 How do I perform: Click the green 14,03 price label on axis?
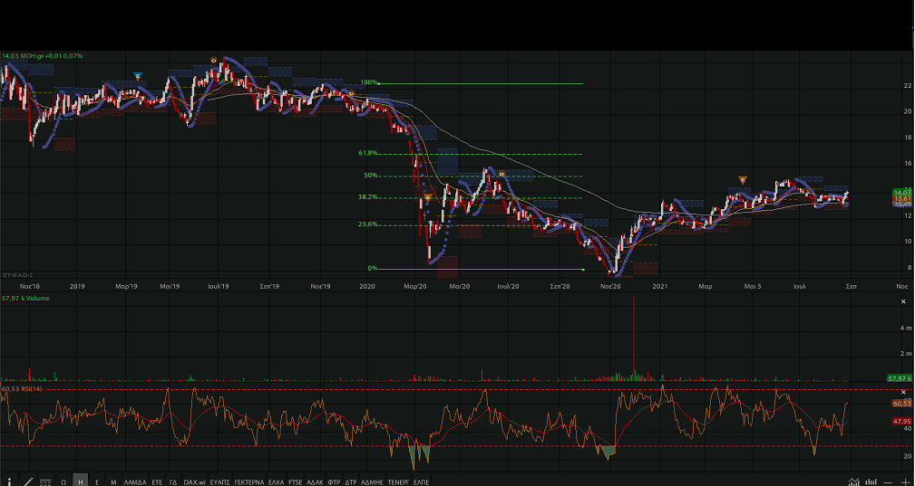(x=901, y=192)
